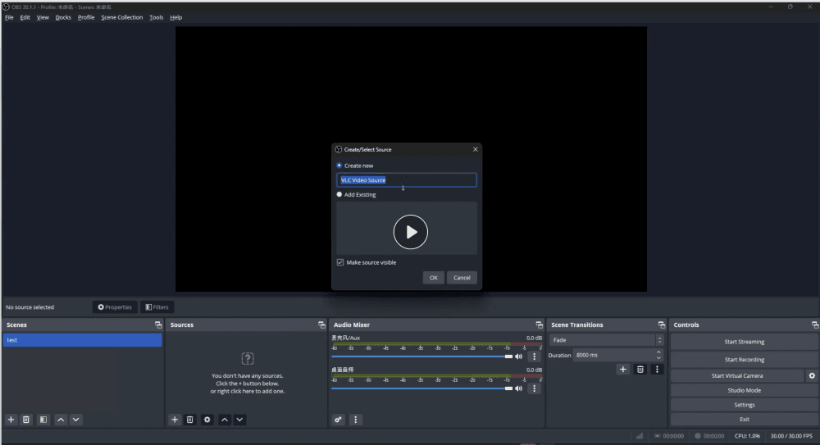Add a source using the plus icon
Image resolution: width=820 pixels, height=445 pixels.
point(175,420)
